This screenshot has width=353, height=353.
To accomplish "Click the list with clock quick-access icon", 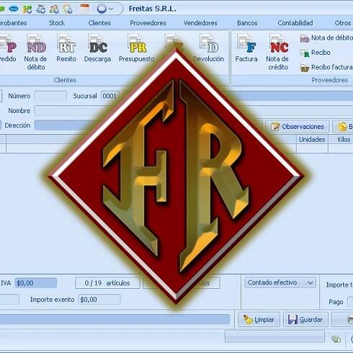I will click(40, 9).
